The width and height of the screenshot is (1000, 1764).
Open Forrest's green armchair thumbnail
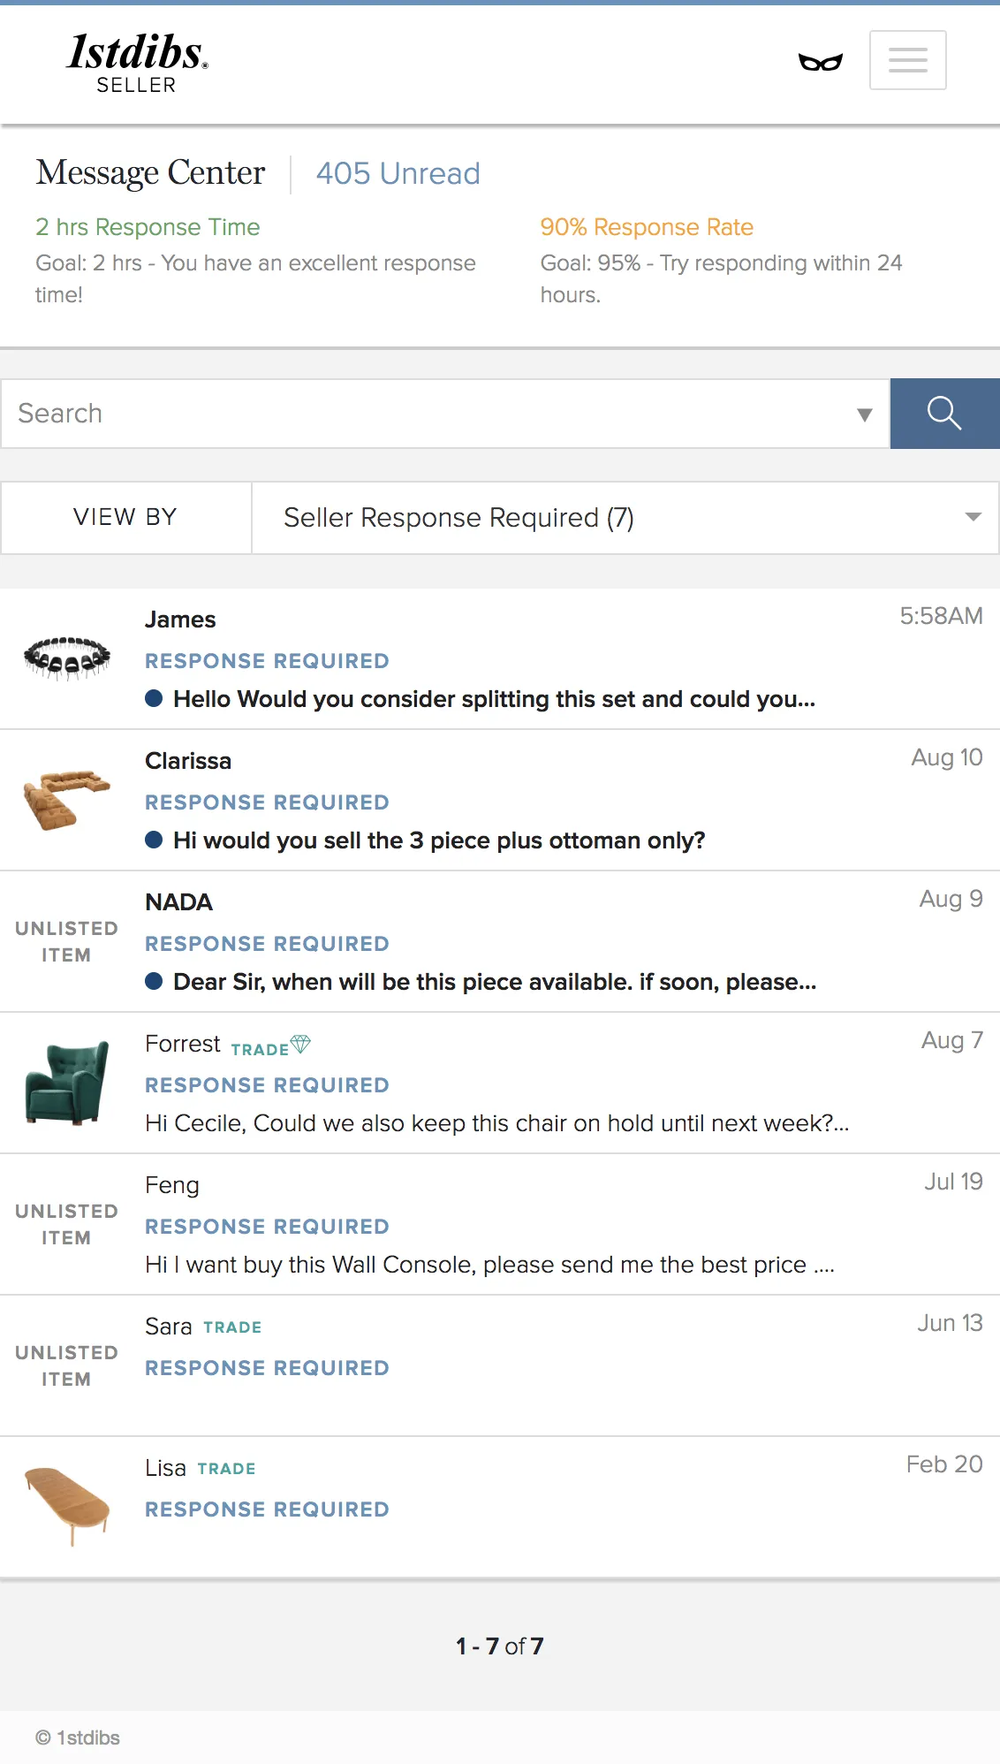[x=67, y=1082]
